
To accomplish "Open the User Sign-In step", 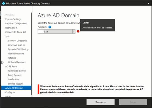I will pyautogui.click(x=11, y=28).
